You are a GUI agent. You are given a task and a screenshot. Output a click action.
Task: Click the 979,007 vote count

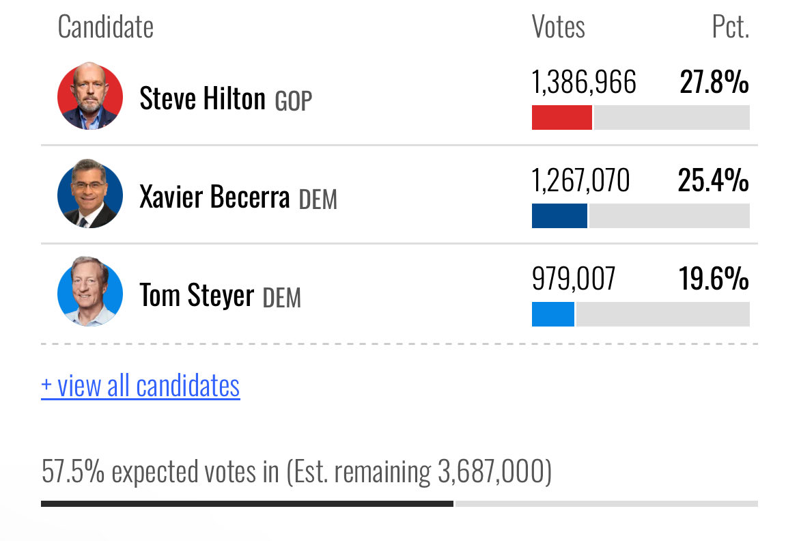pyautogui.click(x=574, y=279)
